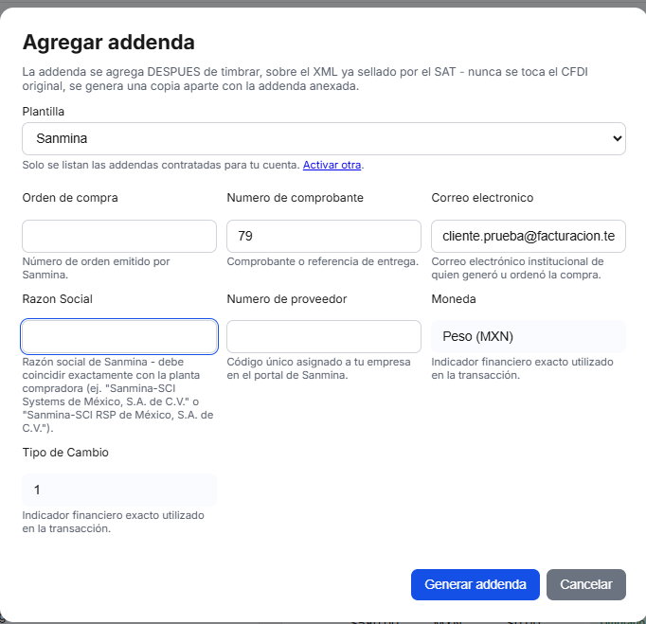Click the Orden de compra label
Screen dimensions: 646x624
[x=70, y=198]
